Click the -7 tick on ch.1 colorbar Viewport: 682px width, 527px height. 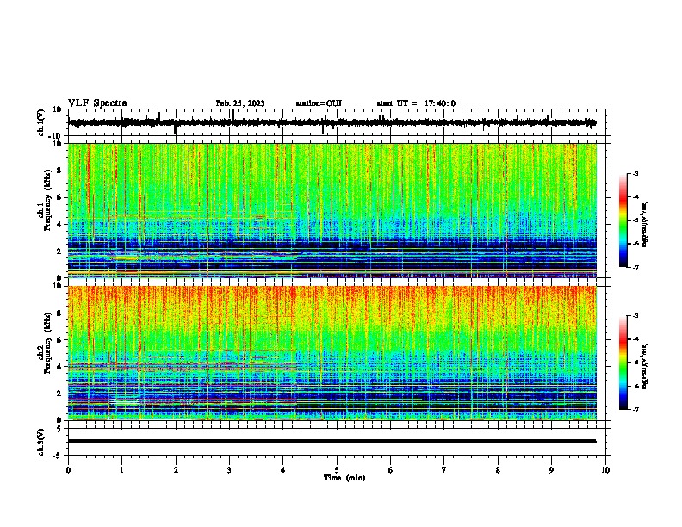pos(635,267)
